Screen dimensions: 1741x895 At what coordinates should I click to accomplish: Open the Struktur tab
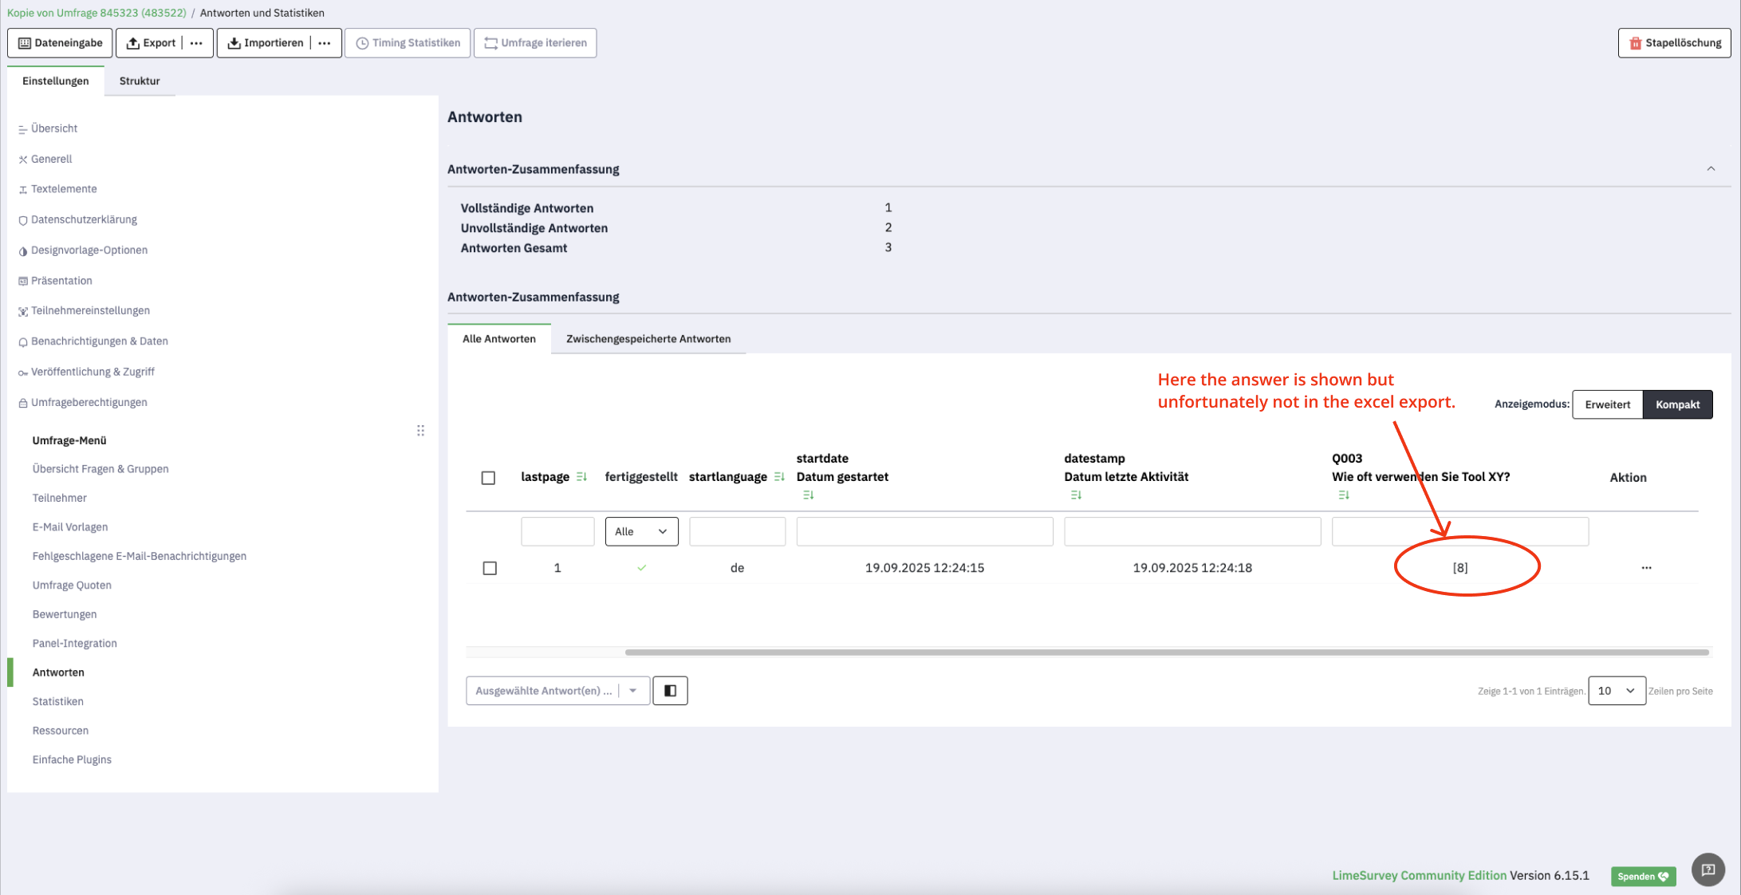point(140,81)
